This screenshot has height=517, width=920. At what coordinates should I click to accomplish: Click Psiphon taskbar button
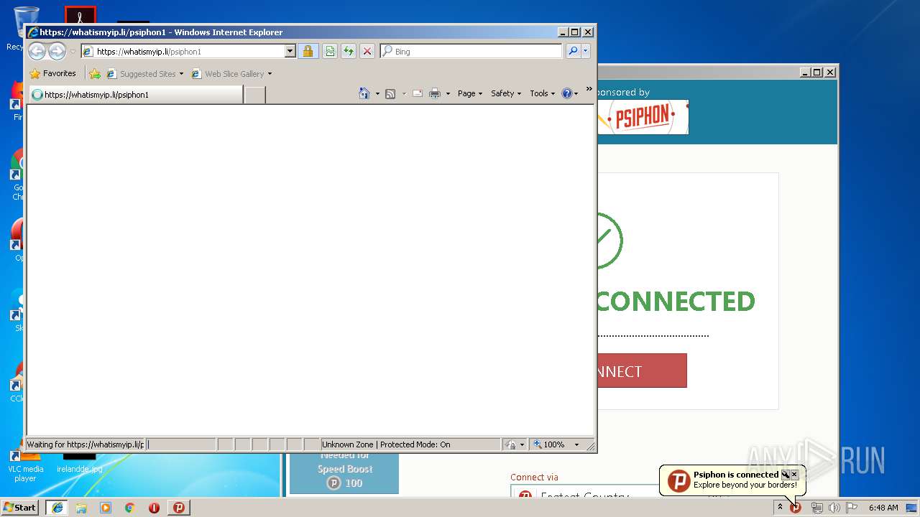[x=179, y=507]
